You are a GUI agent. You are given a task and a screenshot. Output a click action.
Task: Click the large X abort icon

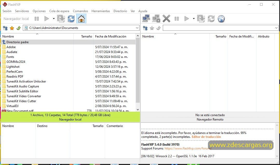166,19
